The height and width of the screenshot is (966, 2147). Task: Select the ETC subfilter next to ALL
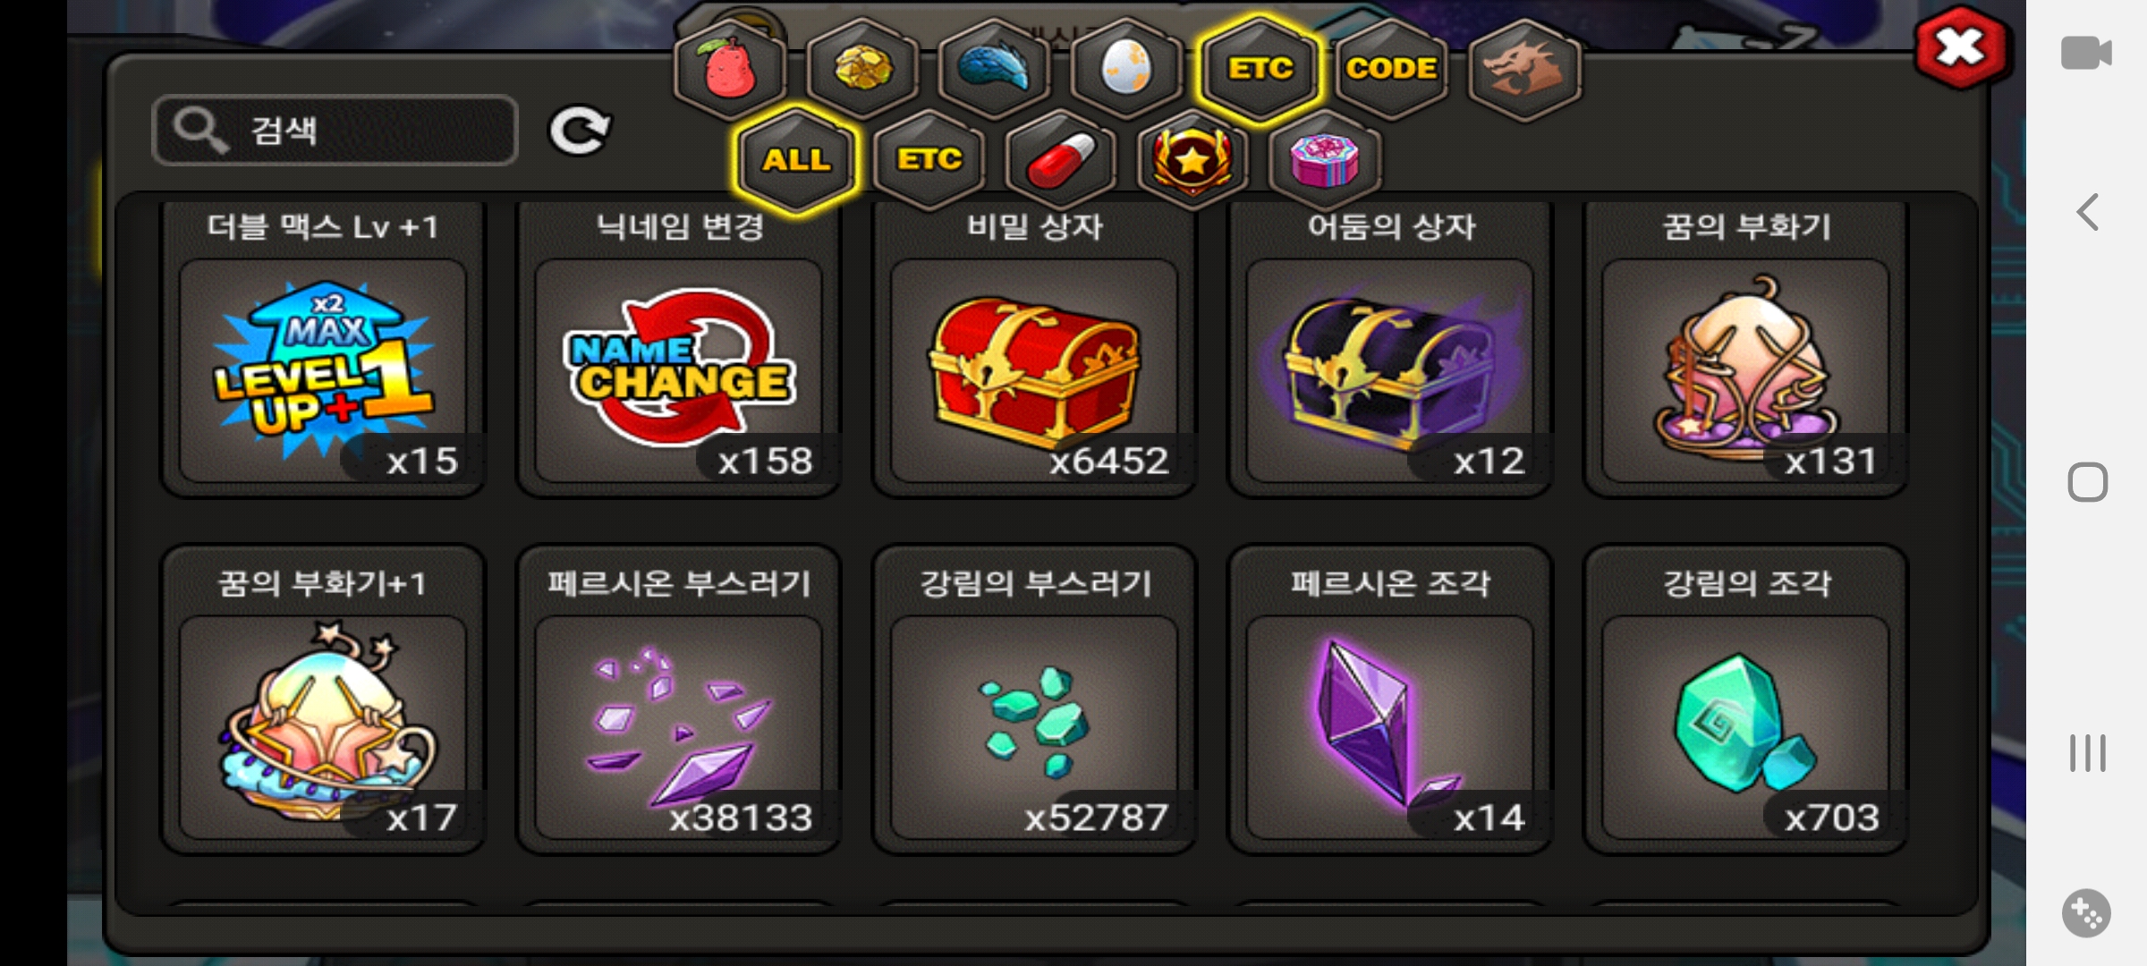pyautogui.click(x=929, y=160)
